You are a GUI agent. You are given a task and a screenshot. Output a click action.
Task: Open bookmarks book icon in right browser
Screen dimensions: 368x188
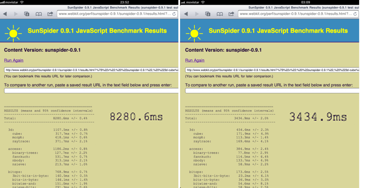(x=220, y=14)
